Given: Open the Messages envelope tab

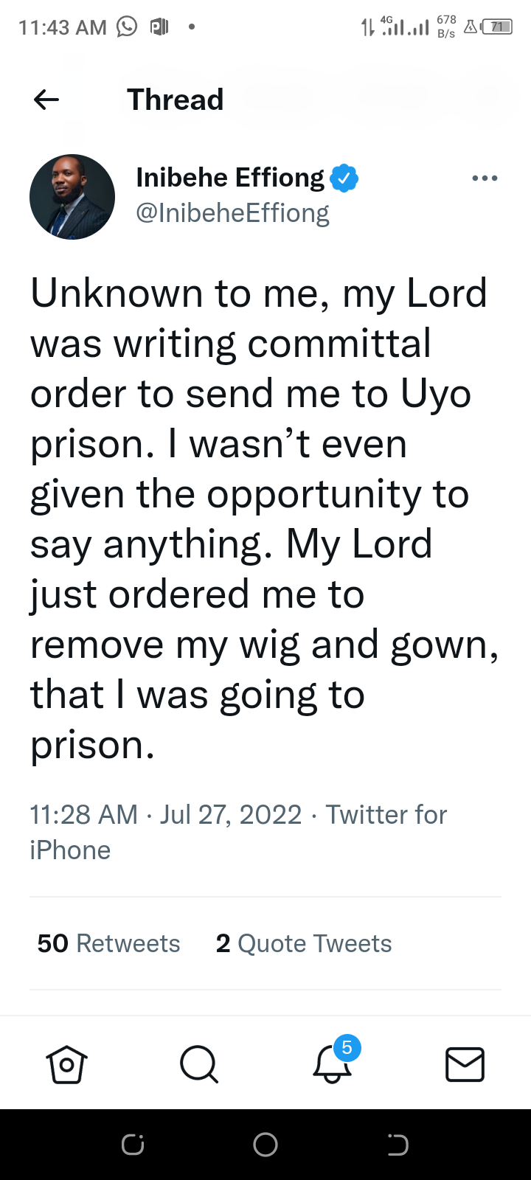Looking at the screenshot, I should [465, 1065].
